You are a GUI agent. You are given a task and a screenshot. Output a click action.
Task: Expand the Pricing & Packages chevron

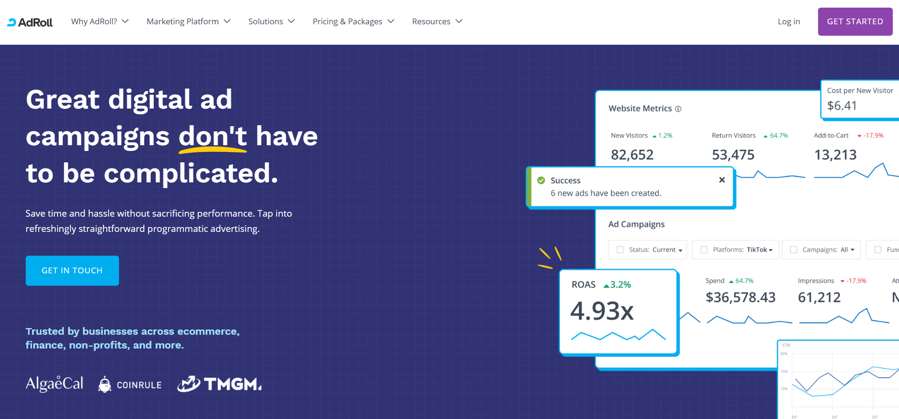click(391, 21)
